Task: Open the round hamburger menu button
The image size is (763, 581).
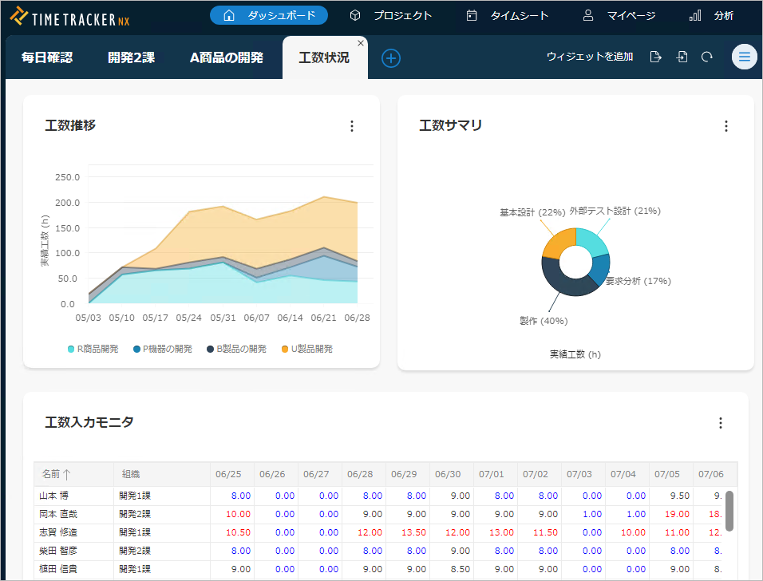Action: point(744,57)
